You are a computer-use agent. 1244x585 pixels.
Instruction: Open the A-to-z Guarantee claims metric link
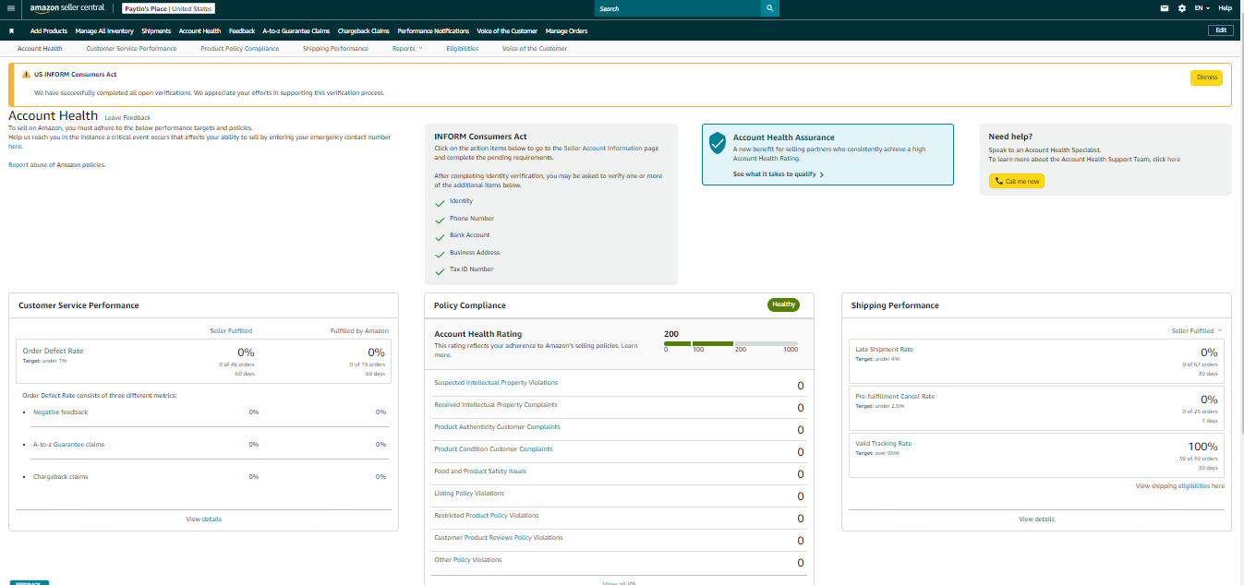[68, 445]
